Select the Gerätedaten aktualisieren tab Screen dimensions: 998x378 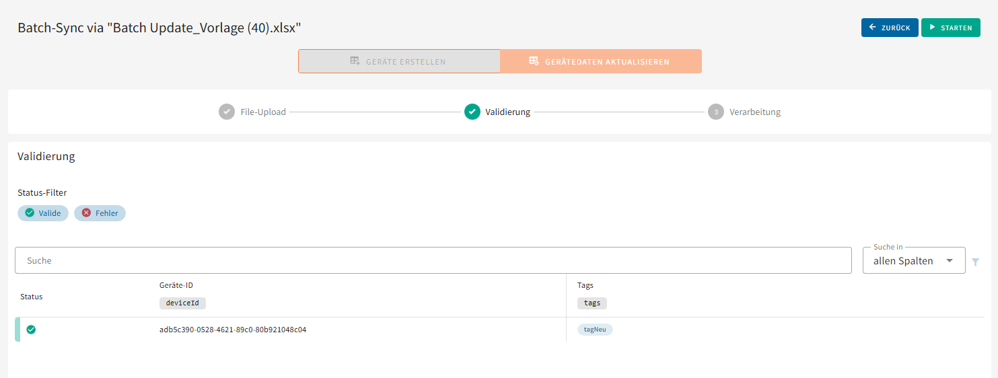(x=601, y=61)
